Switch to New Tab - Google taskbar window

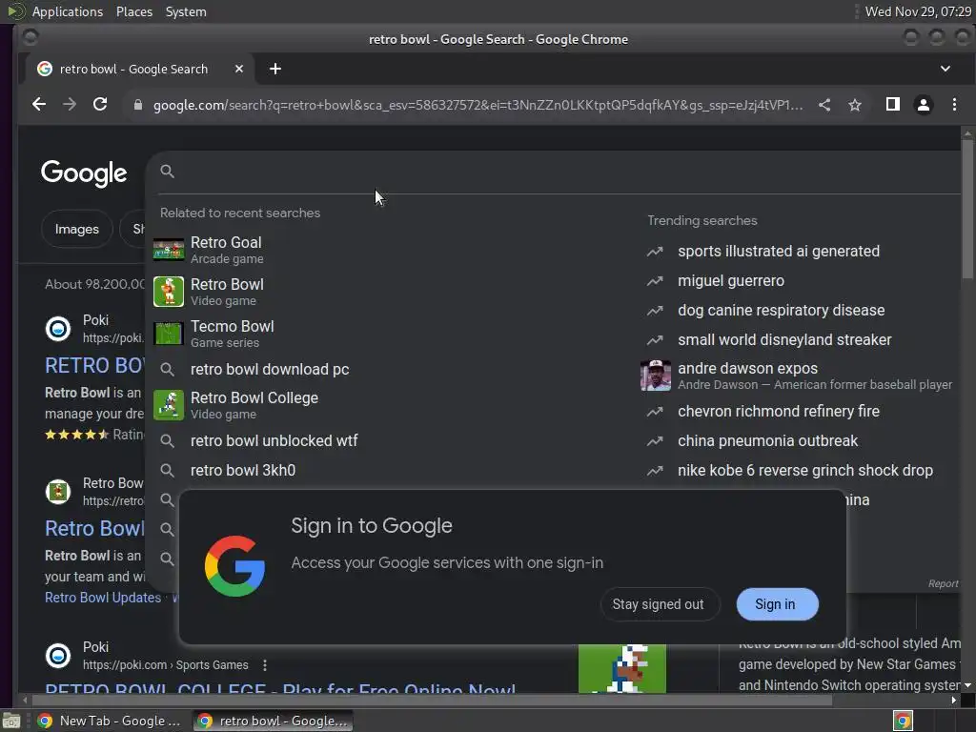pyautogui.click(x=111, y=721)
